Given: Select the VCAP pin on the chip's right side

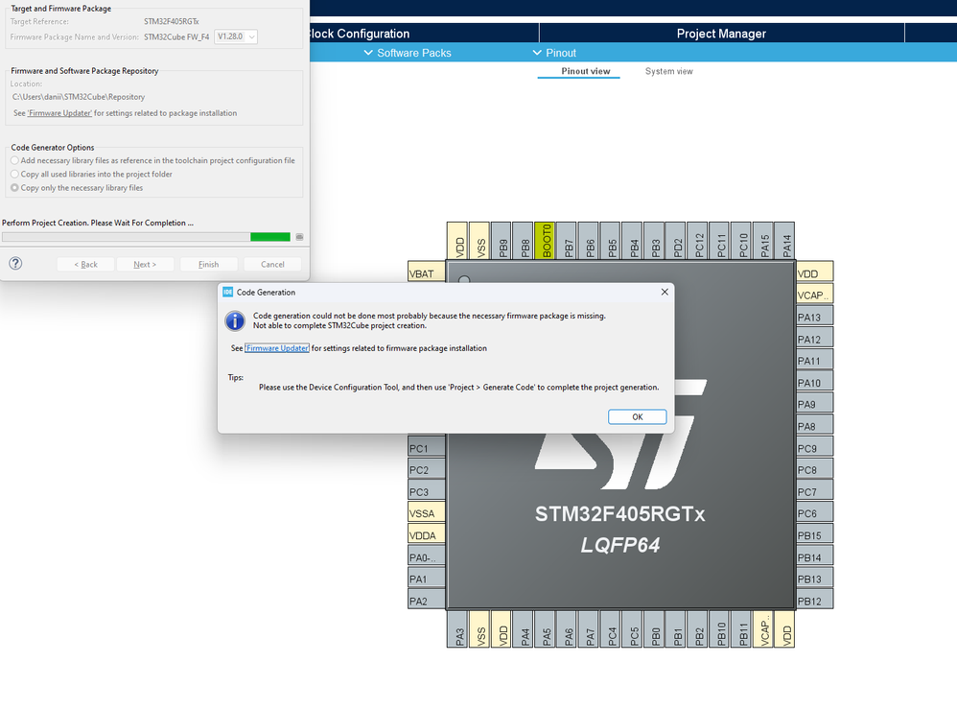Looking at the screenshot, I should point(815,295).
